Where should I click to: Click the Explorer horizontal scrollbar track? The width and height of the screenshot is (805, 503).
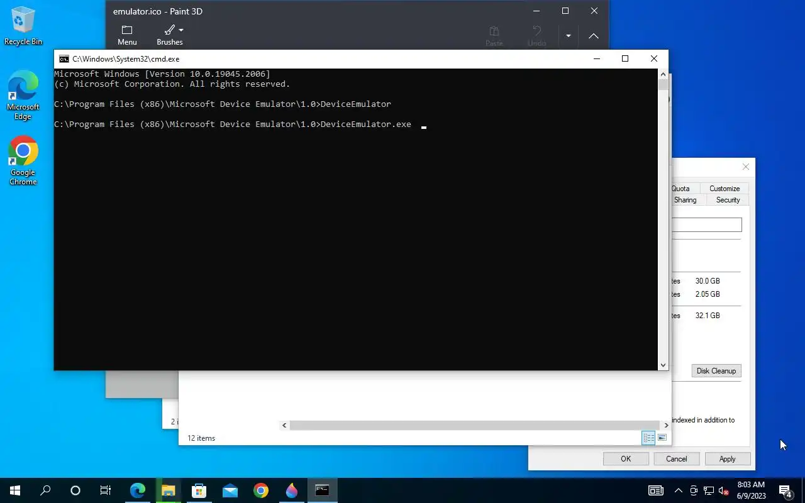click(475, 426)
